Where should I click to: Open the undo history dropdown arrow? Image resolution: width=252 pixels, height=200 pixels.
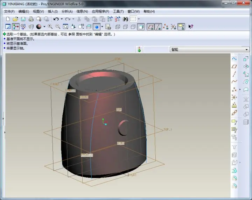62,19
